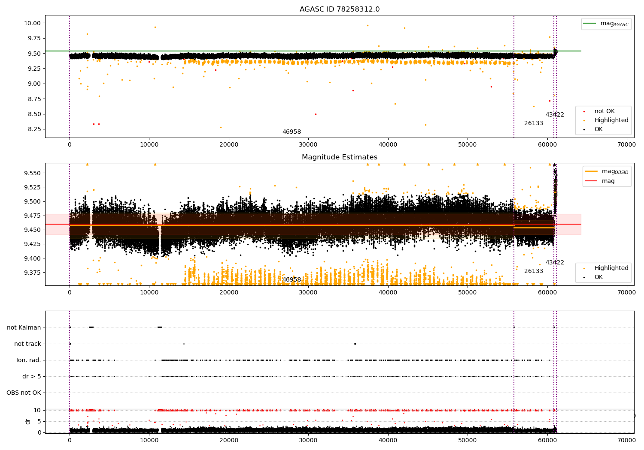The height and width of the screenshot is (450, 644).
Task: Click the 'not track' row label
Action: point(27,344)
